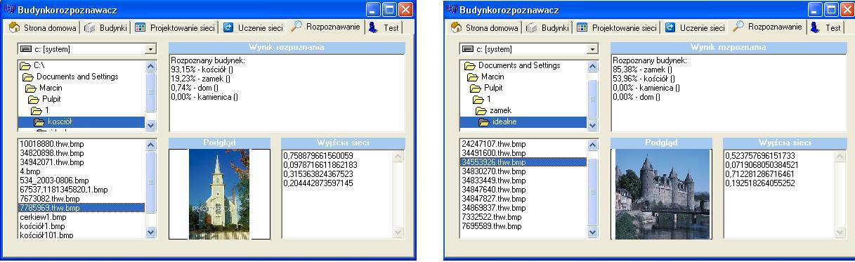Click the church preview image under Podgląd

219,194
